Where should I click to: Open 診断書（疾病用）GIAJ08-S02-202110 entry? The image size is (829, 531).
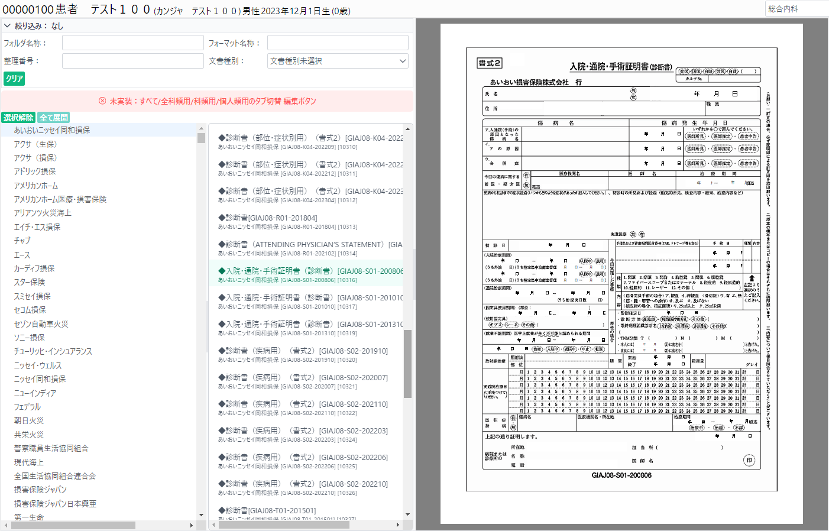click(306, 408)
